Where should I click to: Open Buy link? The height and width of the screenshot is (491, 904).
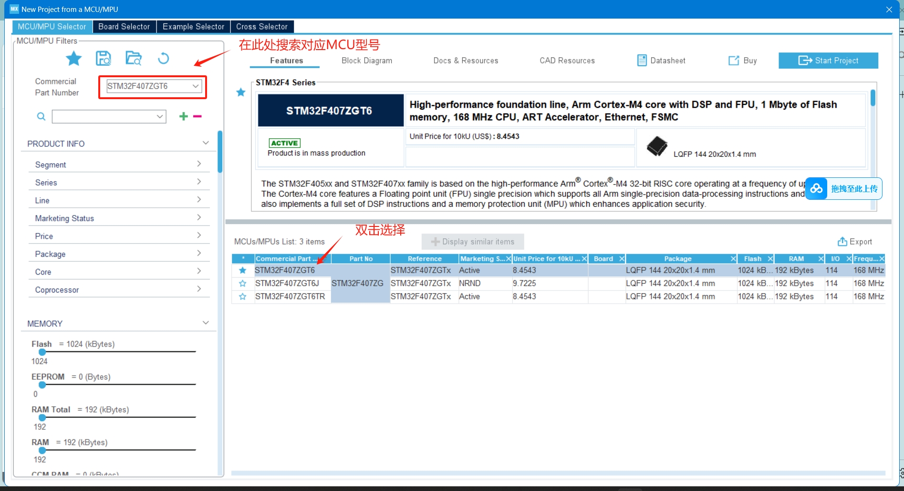pyautogui.click(x=742, y=61)
